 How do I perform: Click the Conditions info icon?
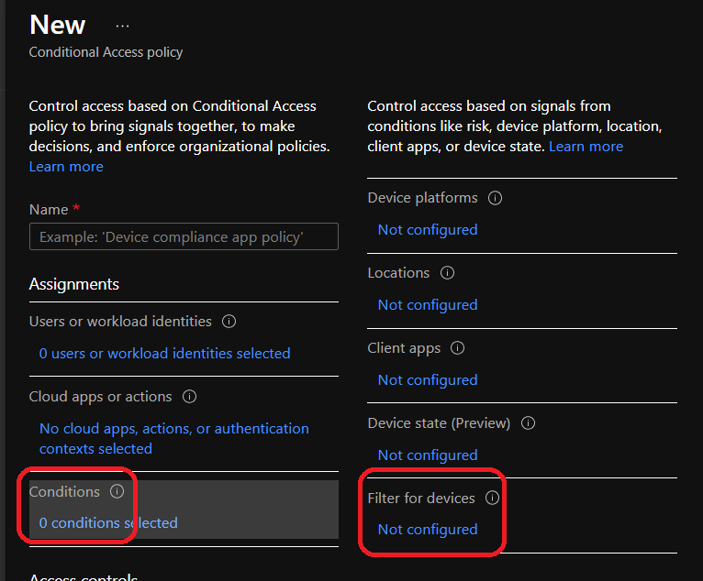click(x=117, y=492)
